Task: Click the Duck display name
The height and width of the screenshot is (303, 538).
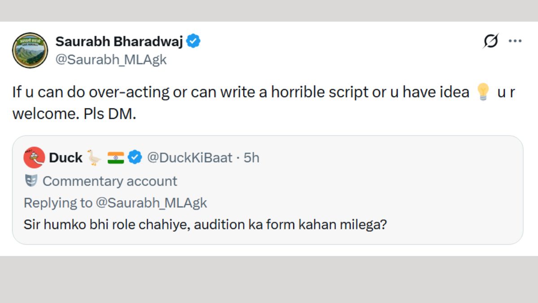Action: coord(65,158)
